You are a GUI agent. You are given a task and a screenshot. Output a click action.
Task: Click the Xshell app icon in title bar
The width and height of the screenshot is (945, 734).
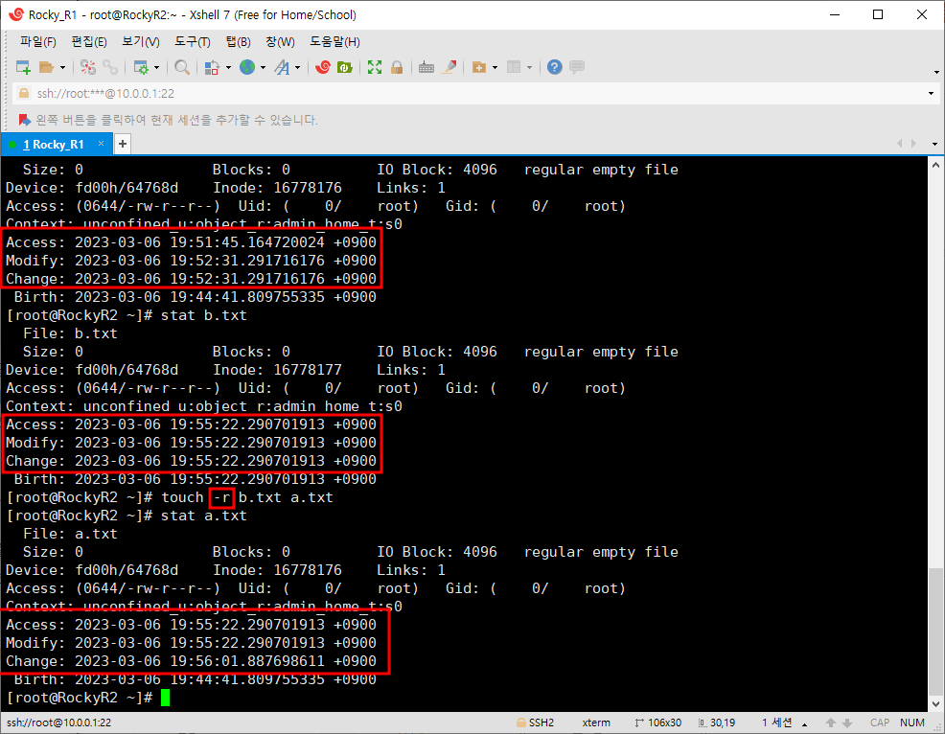pos(16,14)
